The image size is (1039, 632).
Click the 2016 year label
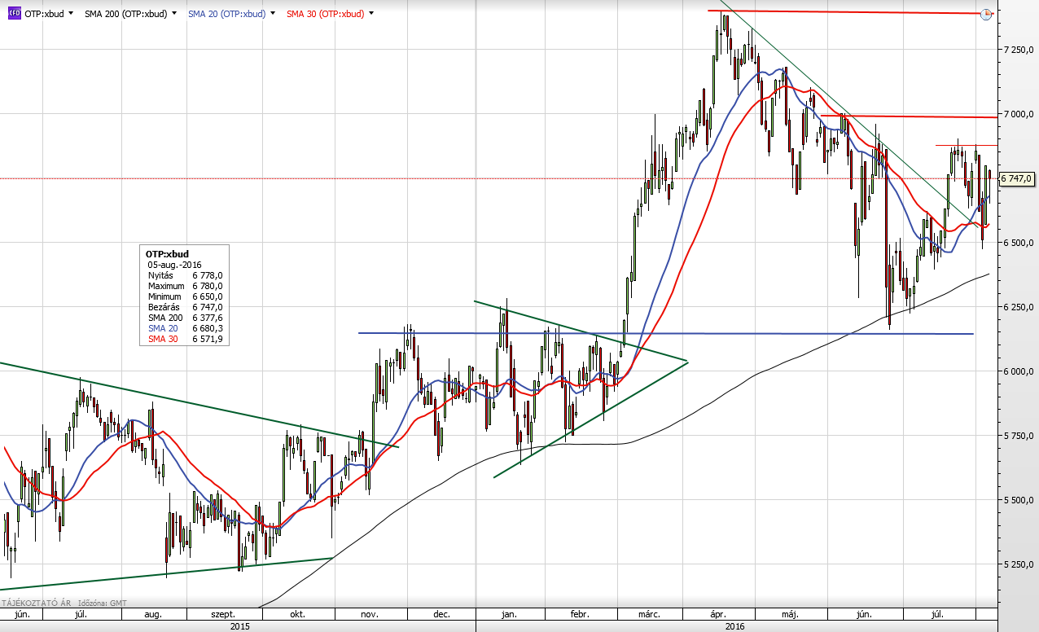click(x=735, y=626)
